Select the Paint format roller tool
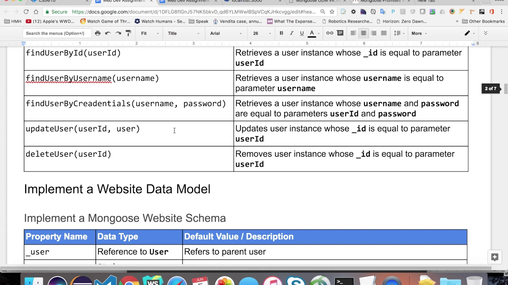Image resolution: width=508 pixels, height=285 pixels. pos(128,33)
